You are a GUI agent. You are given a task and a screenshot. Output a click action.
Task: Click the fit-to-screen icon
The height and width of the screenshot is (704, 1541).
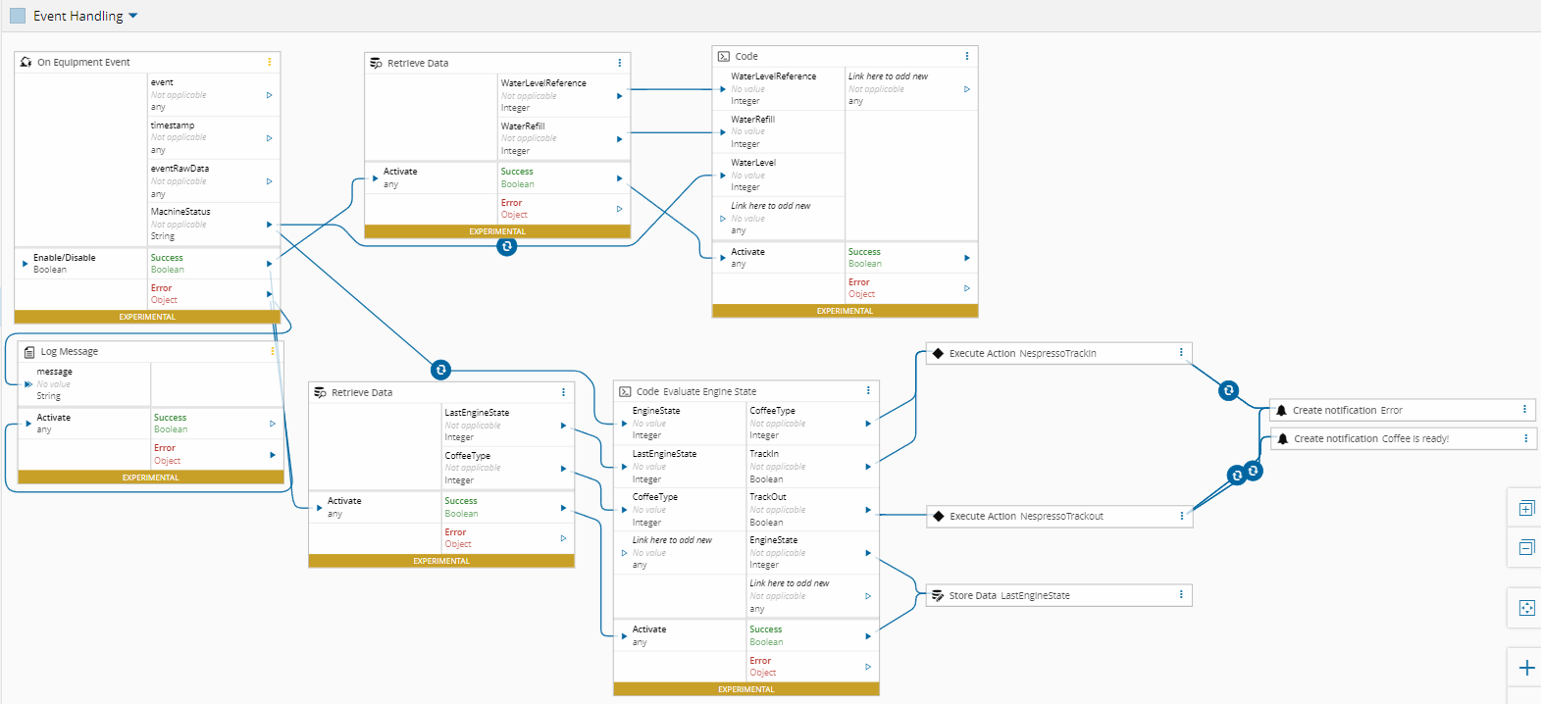[1526, 608]
